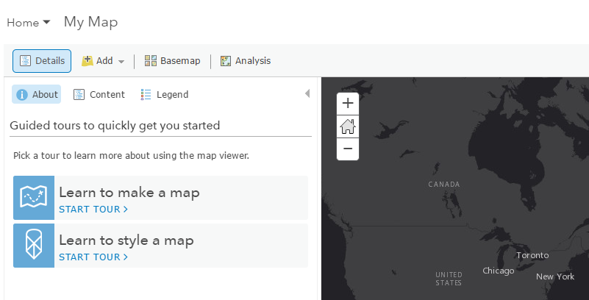Toggle the Details panel button
The height and width of the screenshot is (300, 589).
point(42,61)
